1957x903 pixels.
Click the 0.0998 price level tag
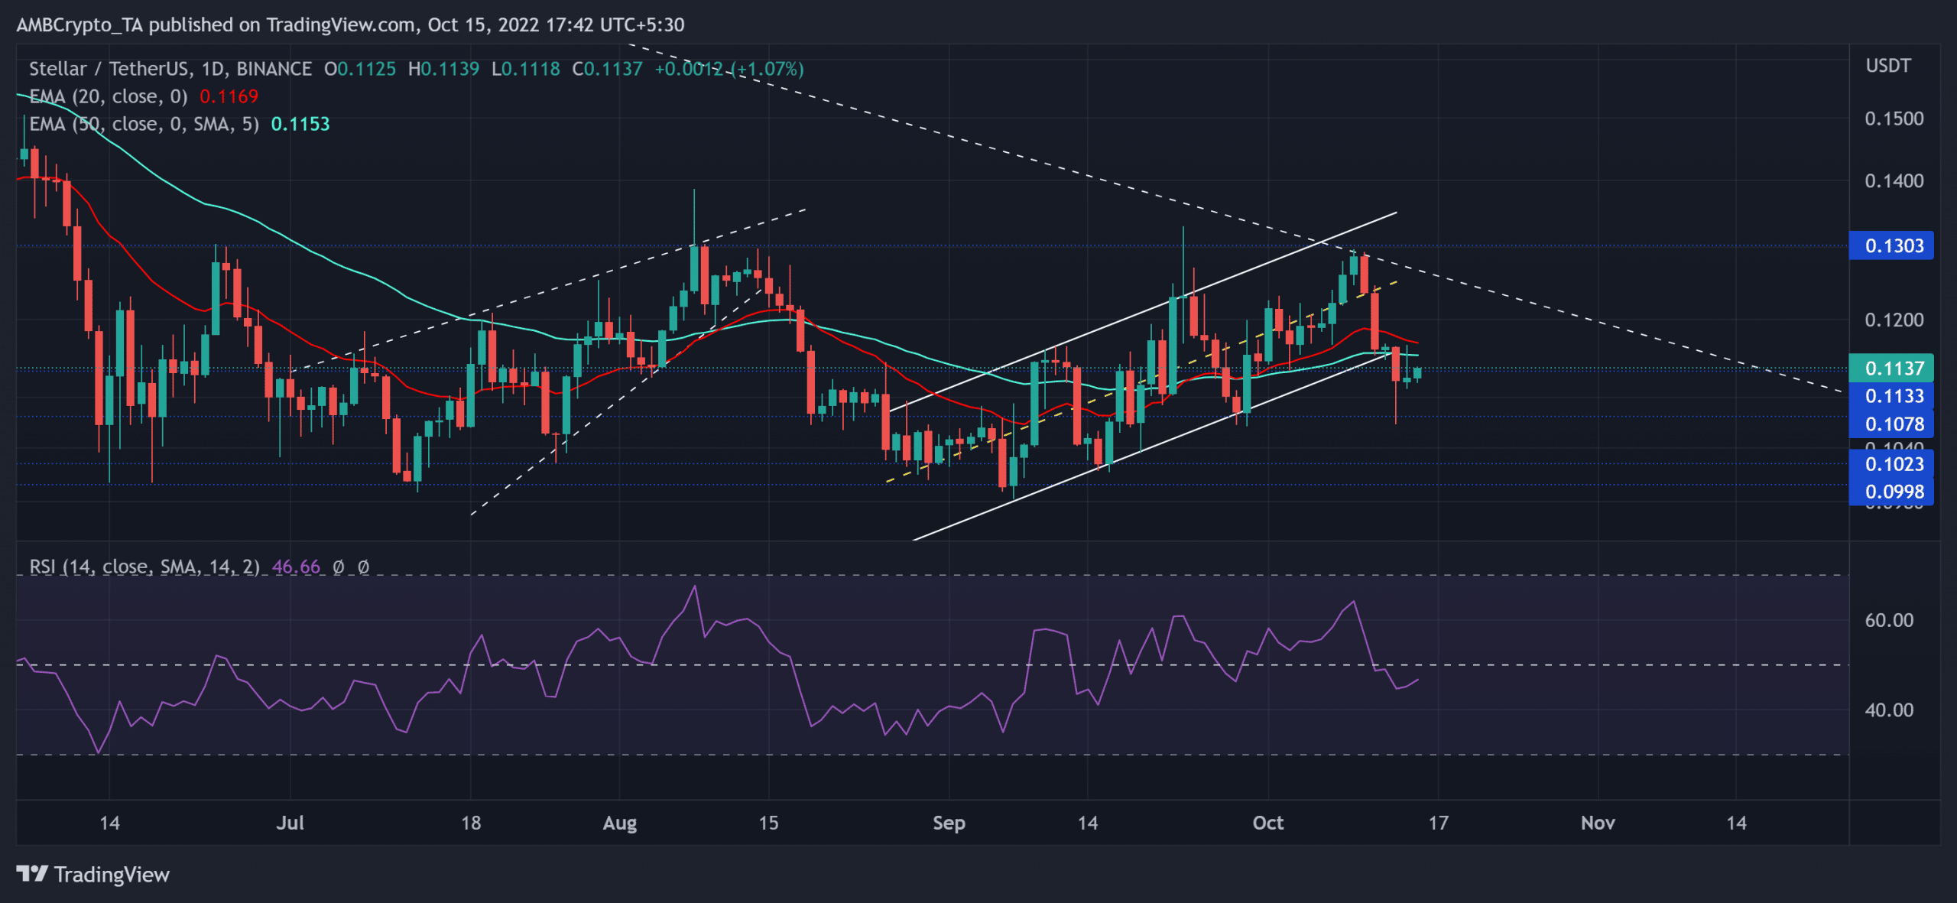pyautogui.click(x=1893, y=492)
